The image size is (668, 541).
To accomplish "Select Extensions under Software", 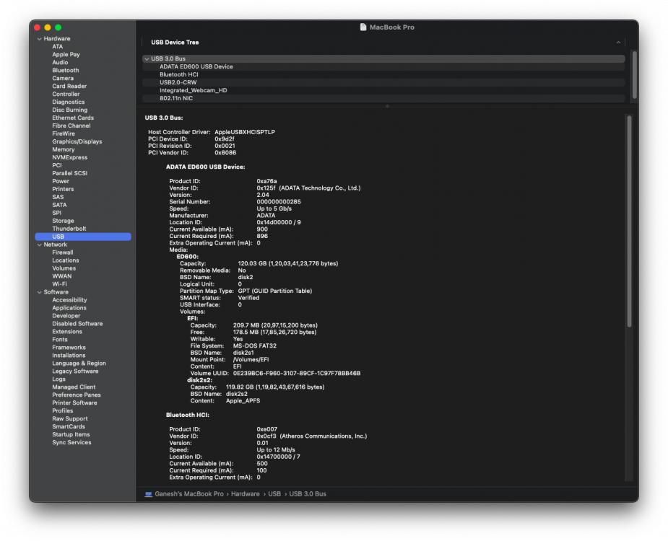I will point(67,332).
